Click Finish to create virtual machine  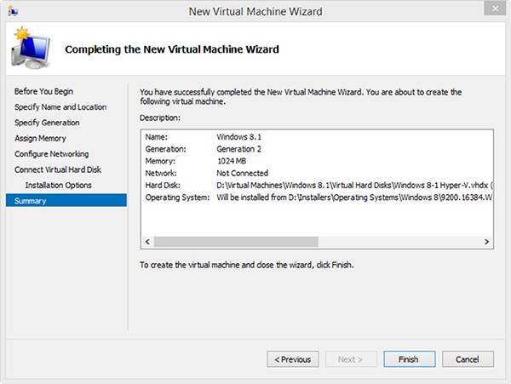click(409, 359)
